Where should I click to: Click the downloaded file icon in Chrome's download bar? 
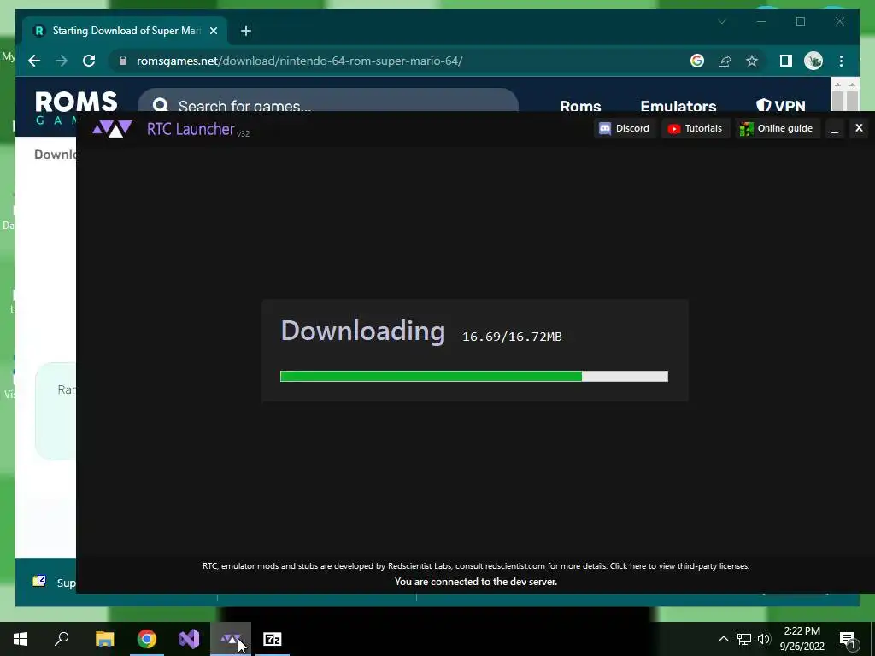pos(39,581)
